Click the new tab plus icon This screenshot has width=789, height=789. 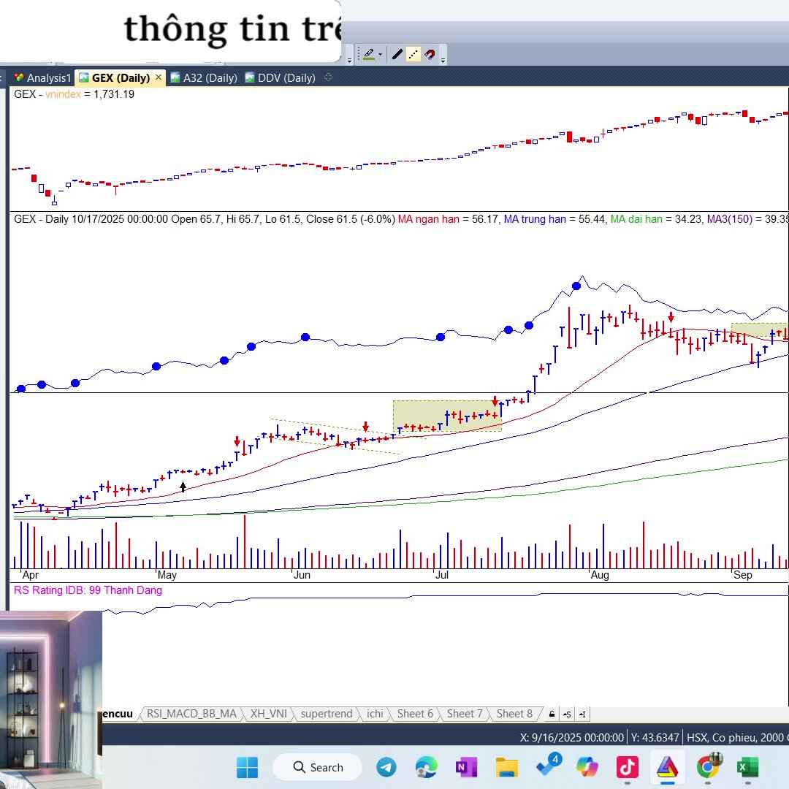(x=328, y=77)
